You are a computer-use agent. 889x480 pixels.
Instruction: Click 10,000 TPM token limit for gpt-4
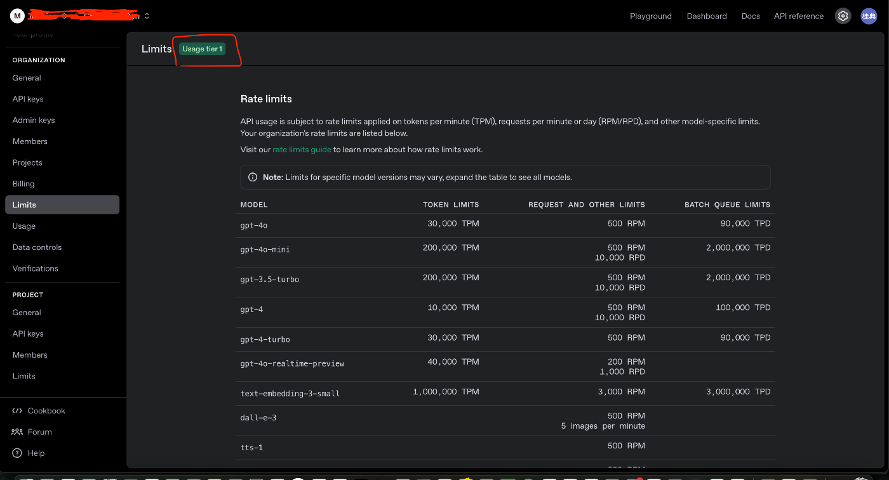coord(453,308)
